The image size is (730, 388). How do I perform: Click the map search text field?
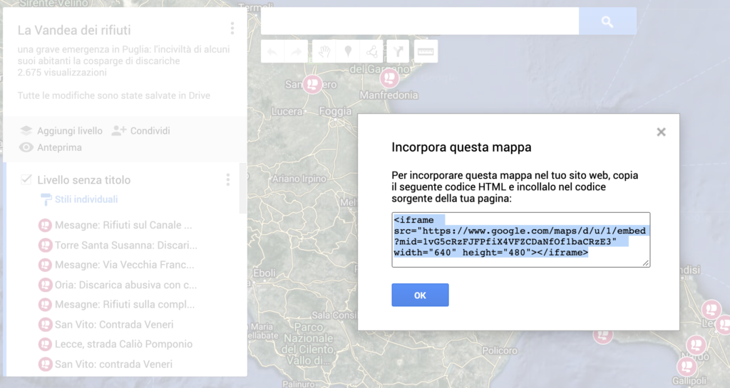click(419, 21)
